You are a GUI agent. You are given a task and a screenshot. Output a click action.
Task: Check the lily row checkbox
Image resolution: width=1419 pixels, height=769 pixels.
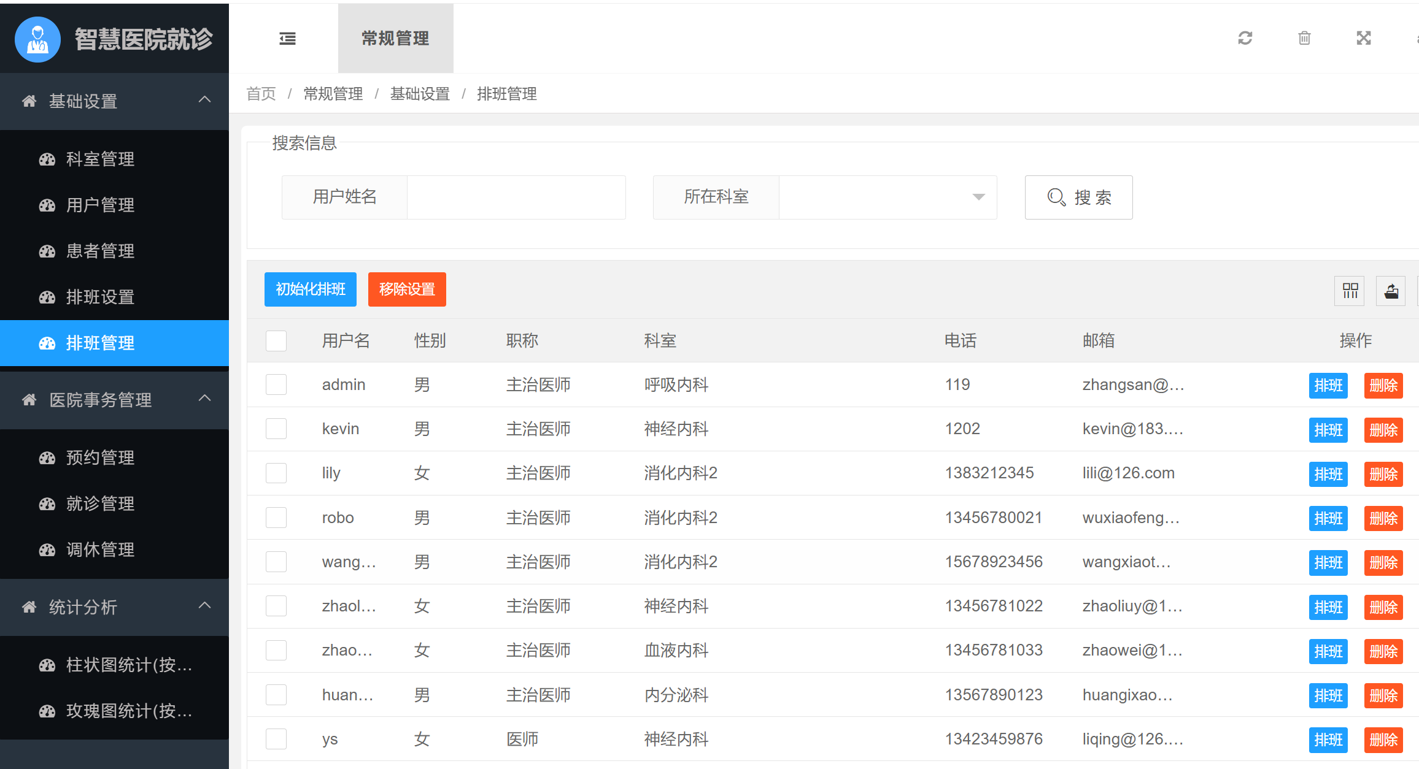pyautogui.click(x=276, y=473)
